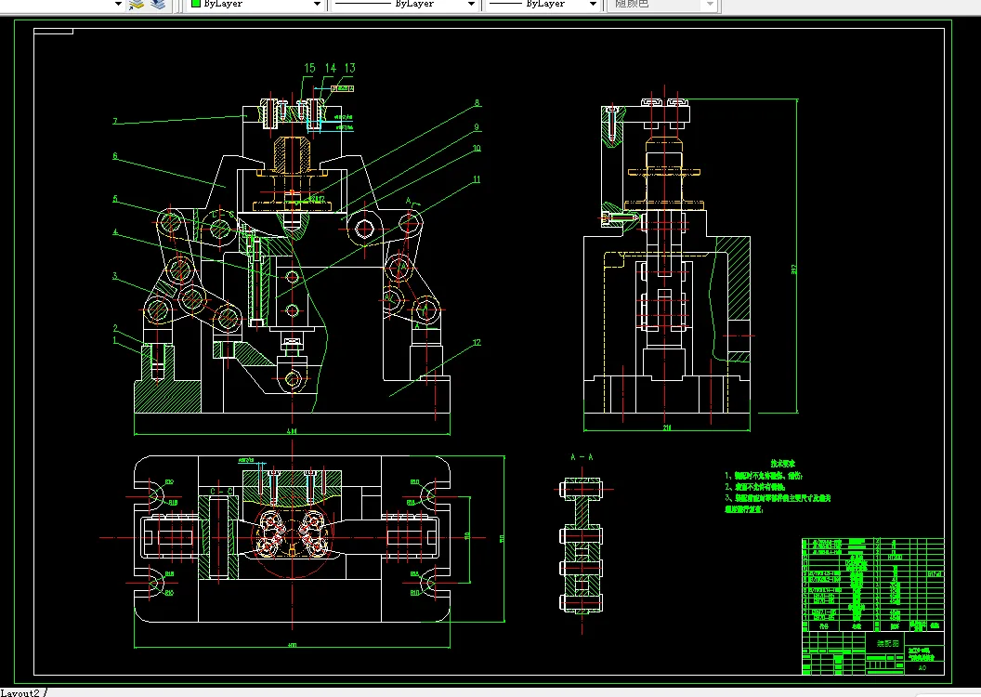Select part label 6 on left

(115, 156)
